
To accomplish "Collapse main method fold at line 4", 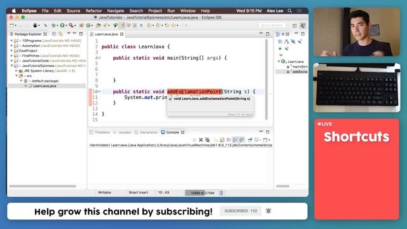I will [x=99, y=58].
